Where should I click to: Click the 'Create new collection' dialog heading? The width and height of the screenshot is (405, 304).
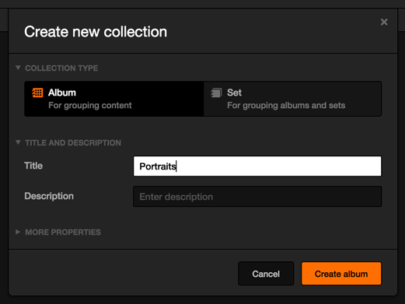96,32
